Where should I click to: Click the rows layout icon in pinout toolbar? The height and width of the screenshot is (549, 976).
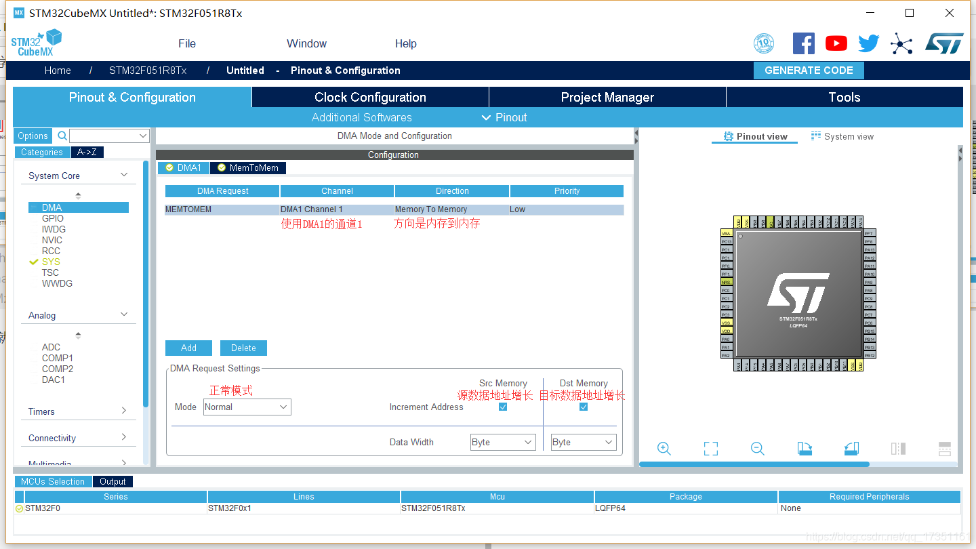945,449
